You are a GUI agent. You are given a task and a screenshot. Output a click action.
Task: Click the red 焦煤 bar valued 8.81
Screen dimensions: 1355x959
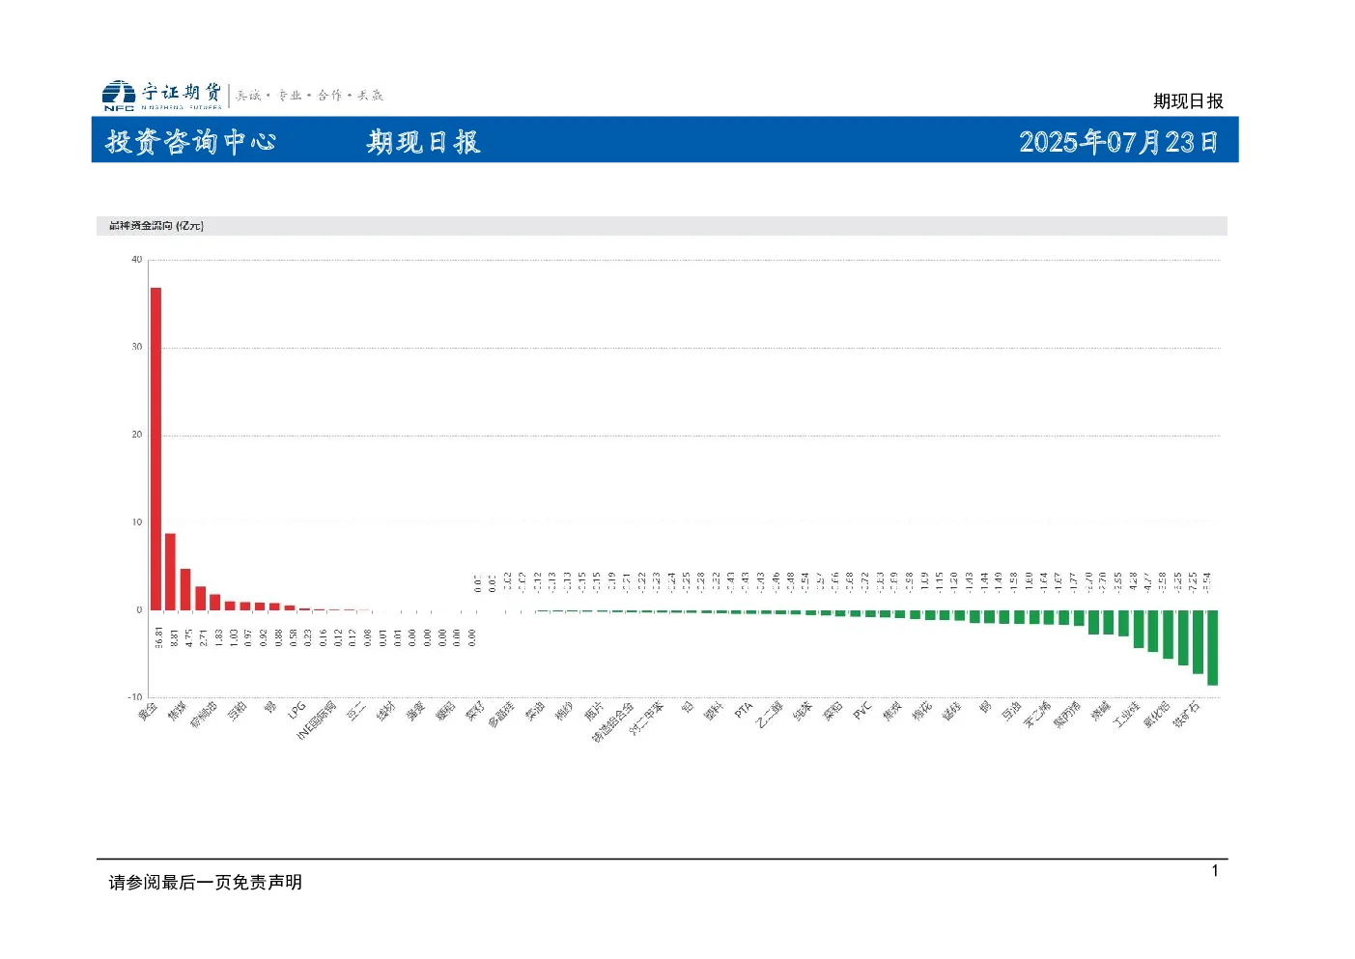point(170,572)
